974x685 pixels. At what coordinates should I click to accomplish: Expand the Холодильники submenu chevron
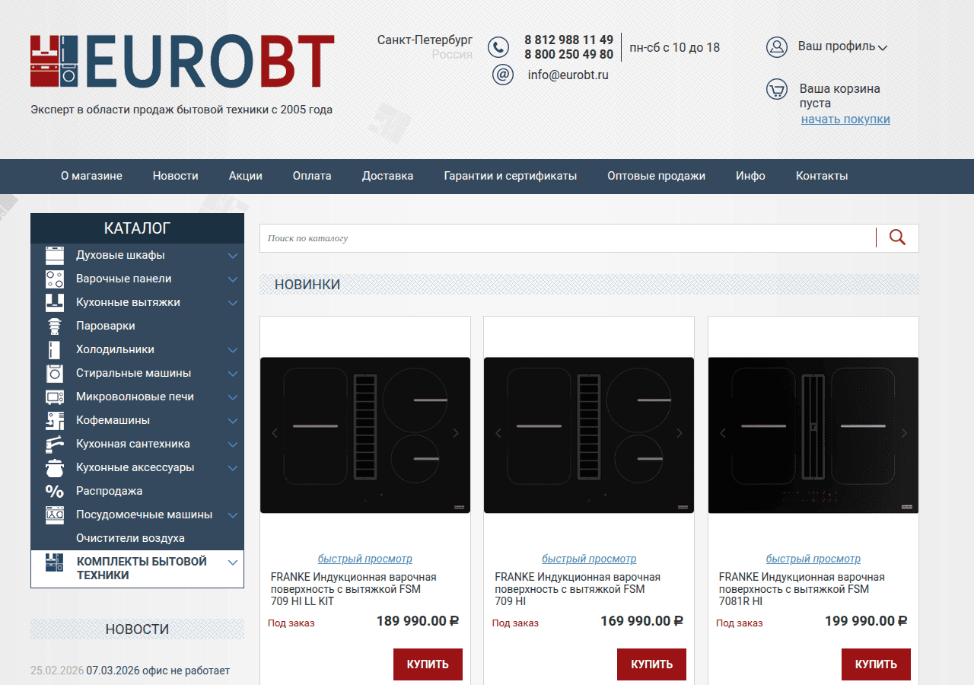pos(233,350)
